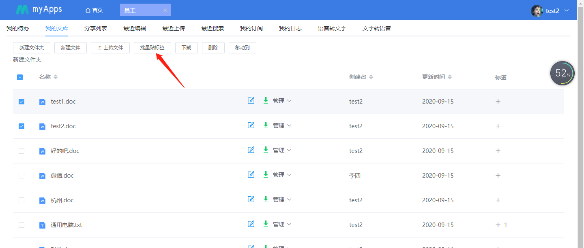Image resolution: width=584 pixels, height=248 pixels.
Task: Expand 管理 dropdown for 微信.doc
Action: (282, 175)
